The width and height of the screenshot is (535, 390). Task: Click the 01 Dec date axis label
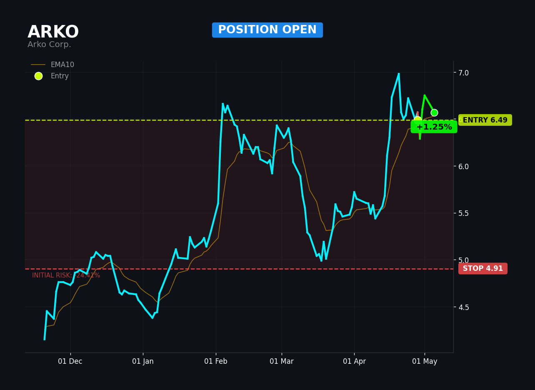click(70, 361)
